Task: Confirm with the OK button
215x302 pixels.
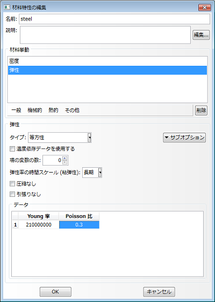Action: click(x=55, y=292)
